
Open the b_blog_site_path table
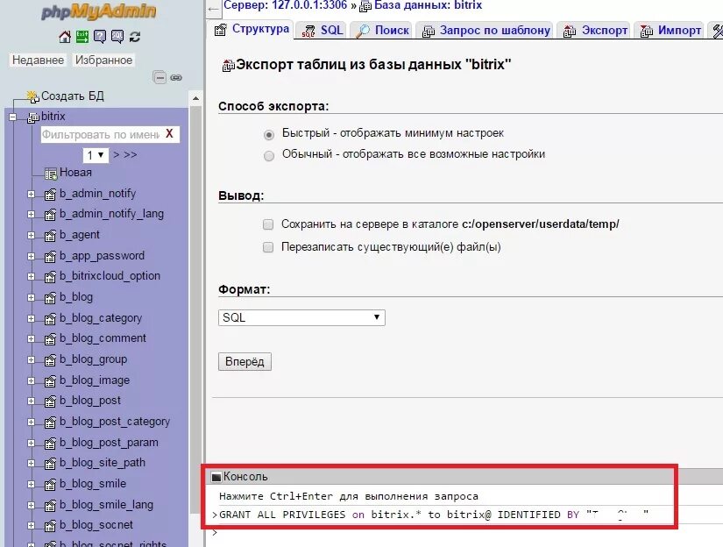(103, 463)
